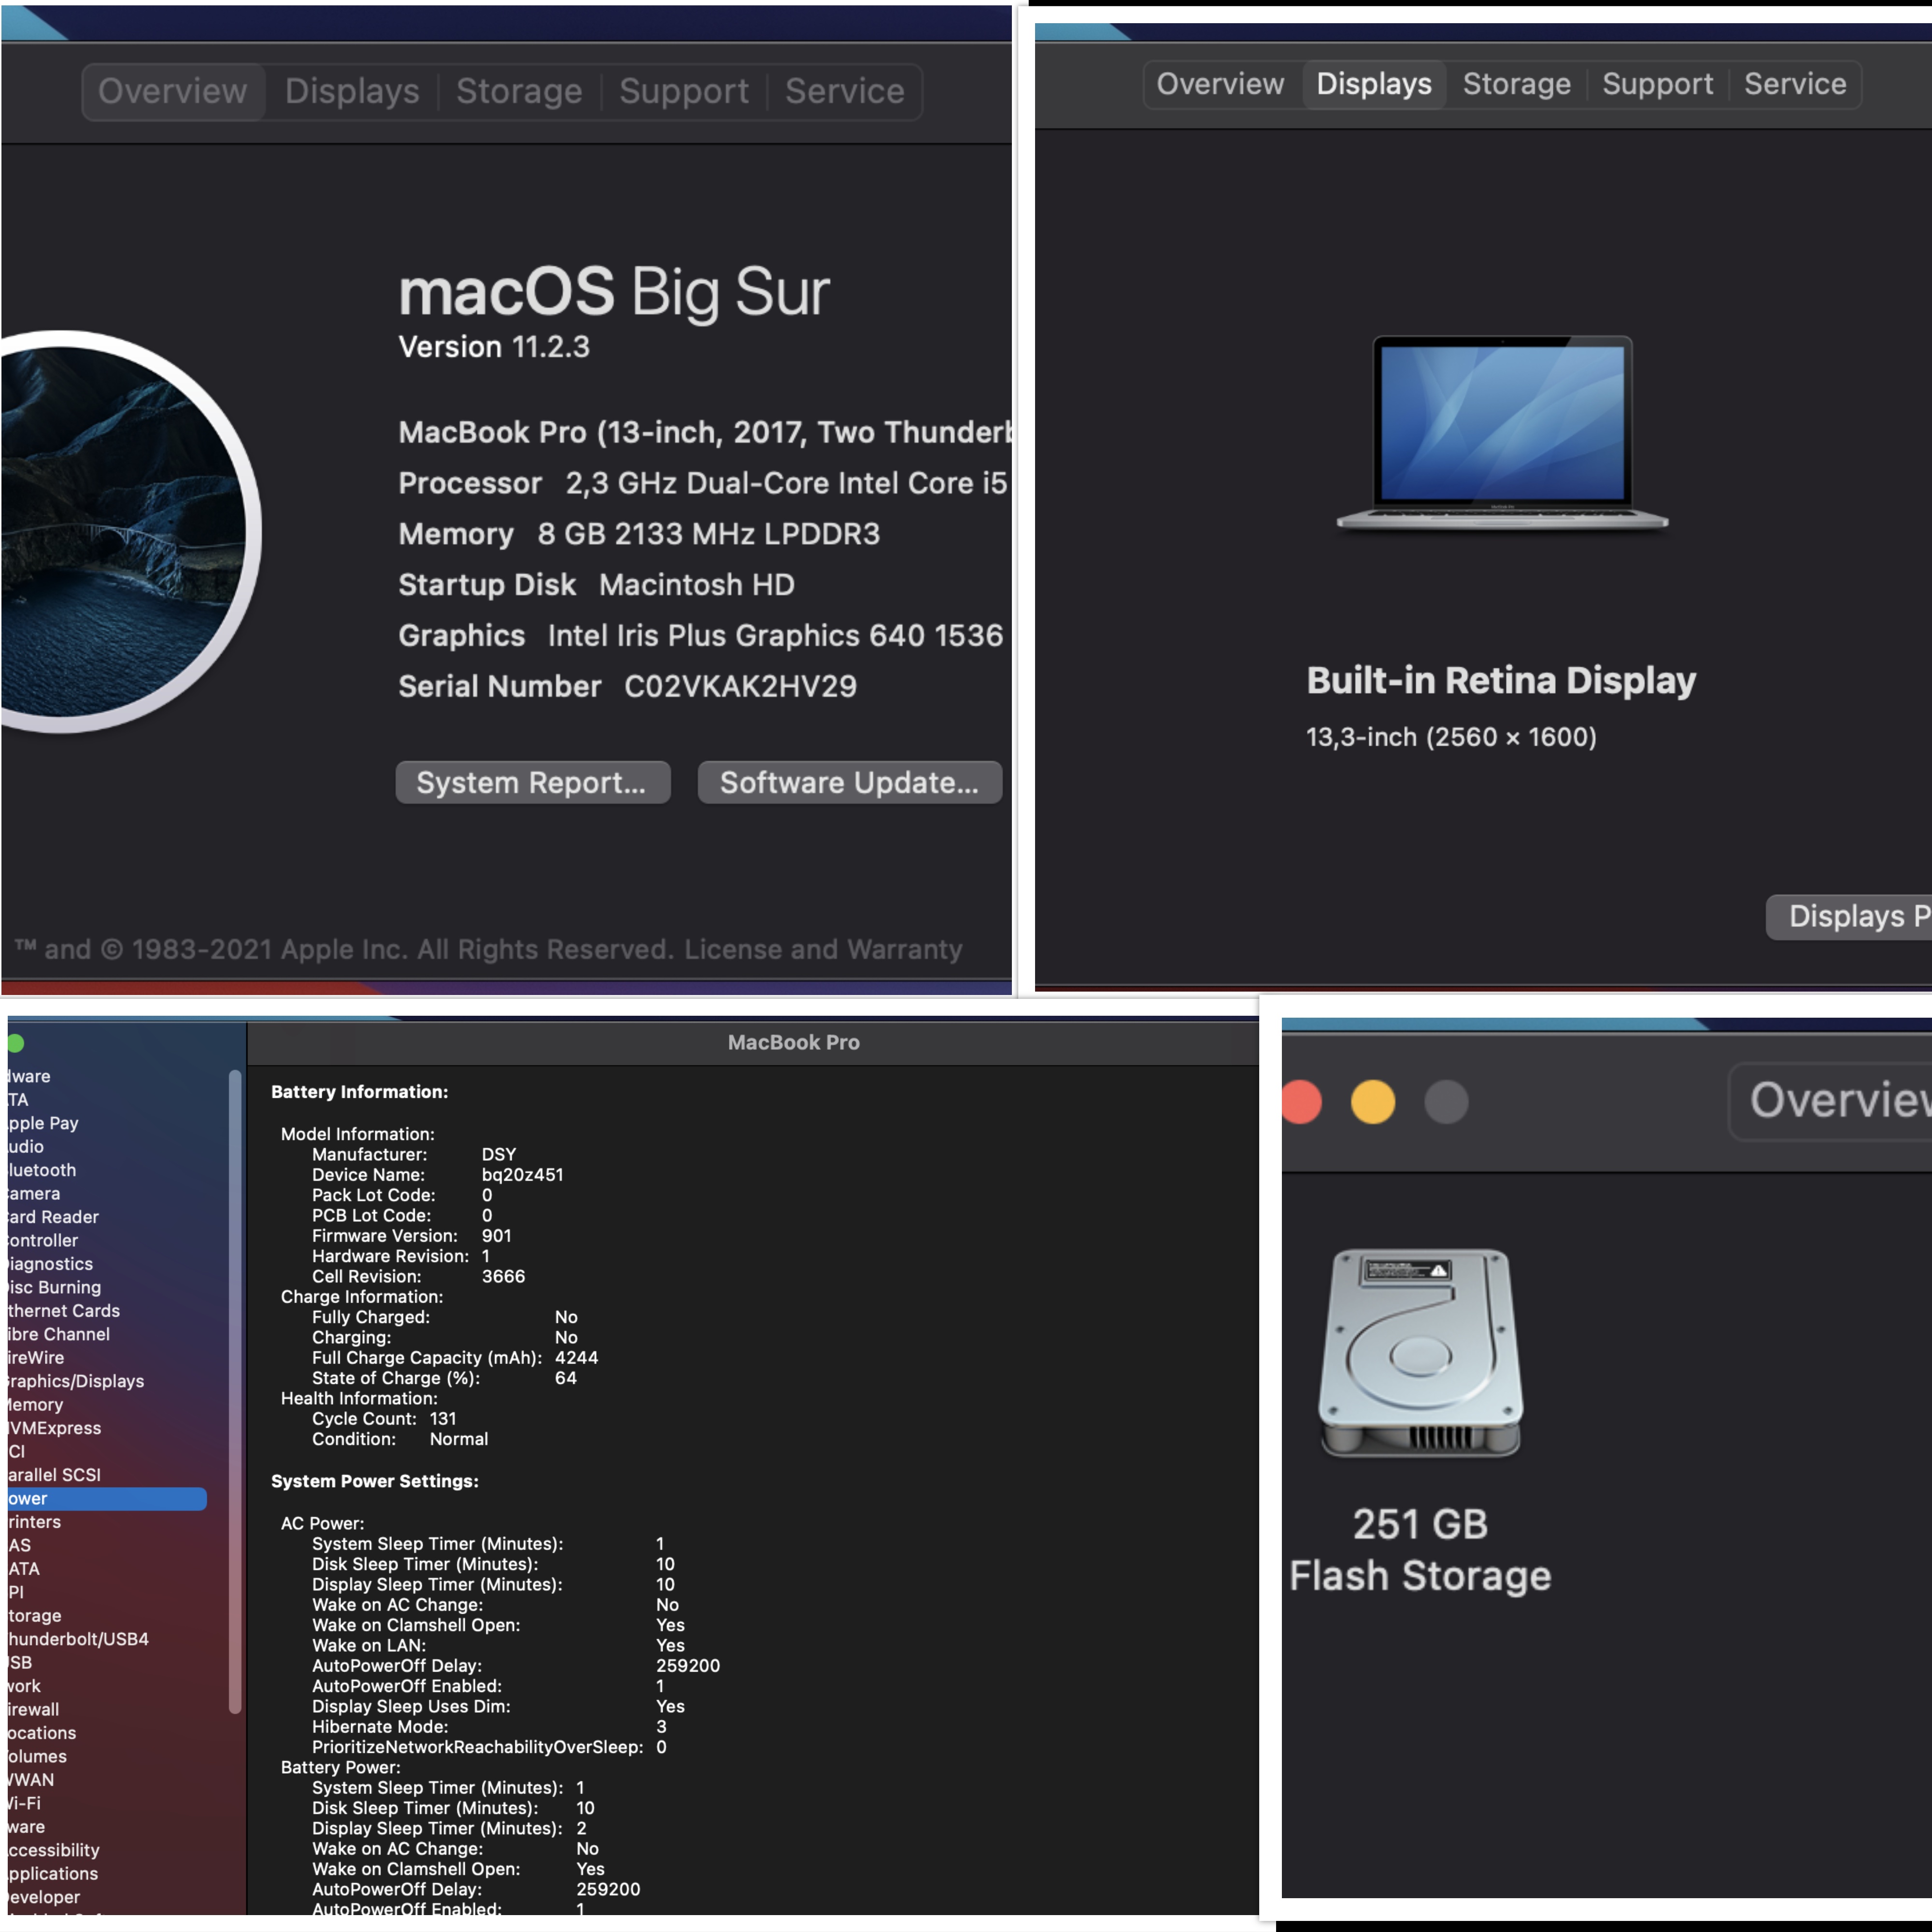
Task: Open Support tab in Displays window
Action: click(x=1657, y=84)
